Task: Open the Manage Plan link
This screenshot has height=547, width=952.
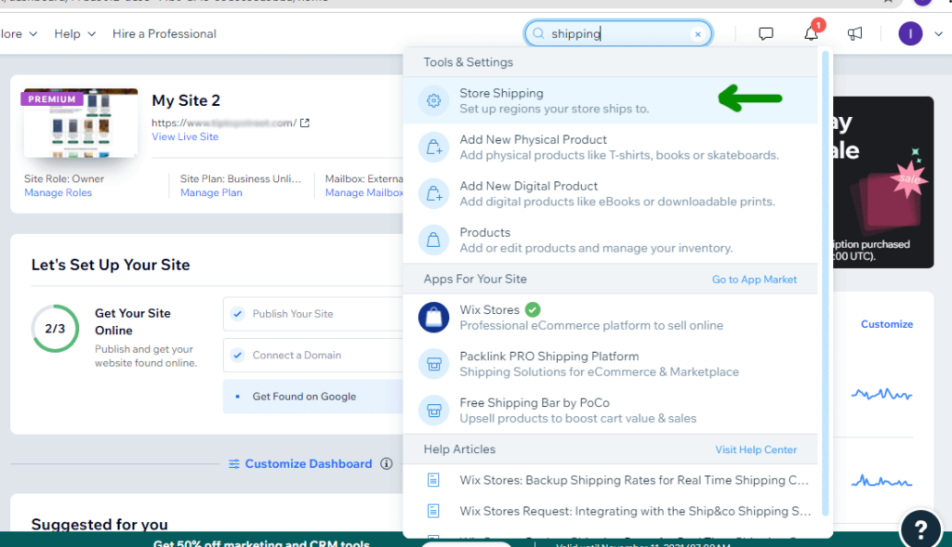Action: click(x=211, y=193)
